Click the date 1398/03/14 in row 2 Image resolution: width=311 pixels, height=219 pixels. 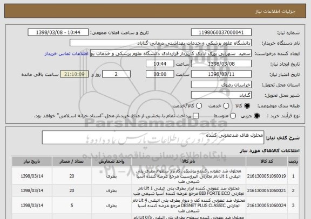(x=32, y=190)
